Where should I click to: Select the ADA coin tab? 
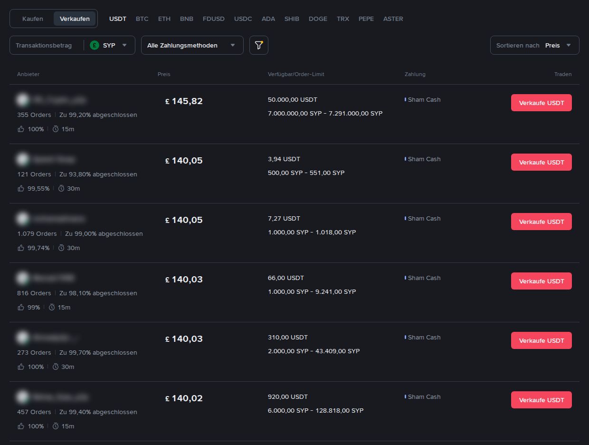click(x=268, y=19)
